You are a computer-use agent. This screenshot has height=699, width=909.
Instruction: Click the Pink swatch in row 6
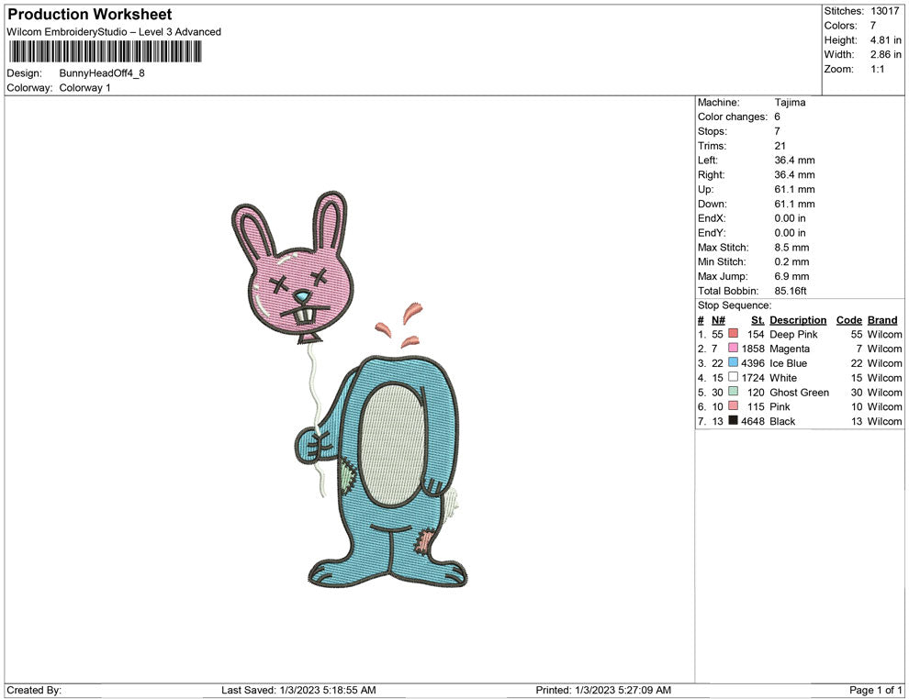point(733,407)
